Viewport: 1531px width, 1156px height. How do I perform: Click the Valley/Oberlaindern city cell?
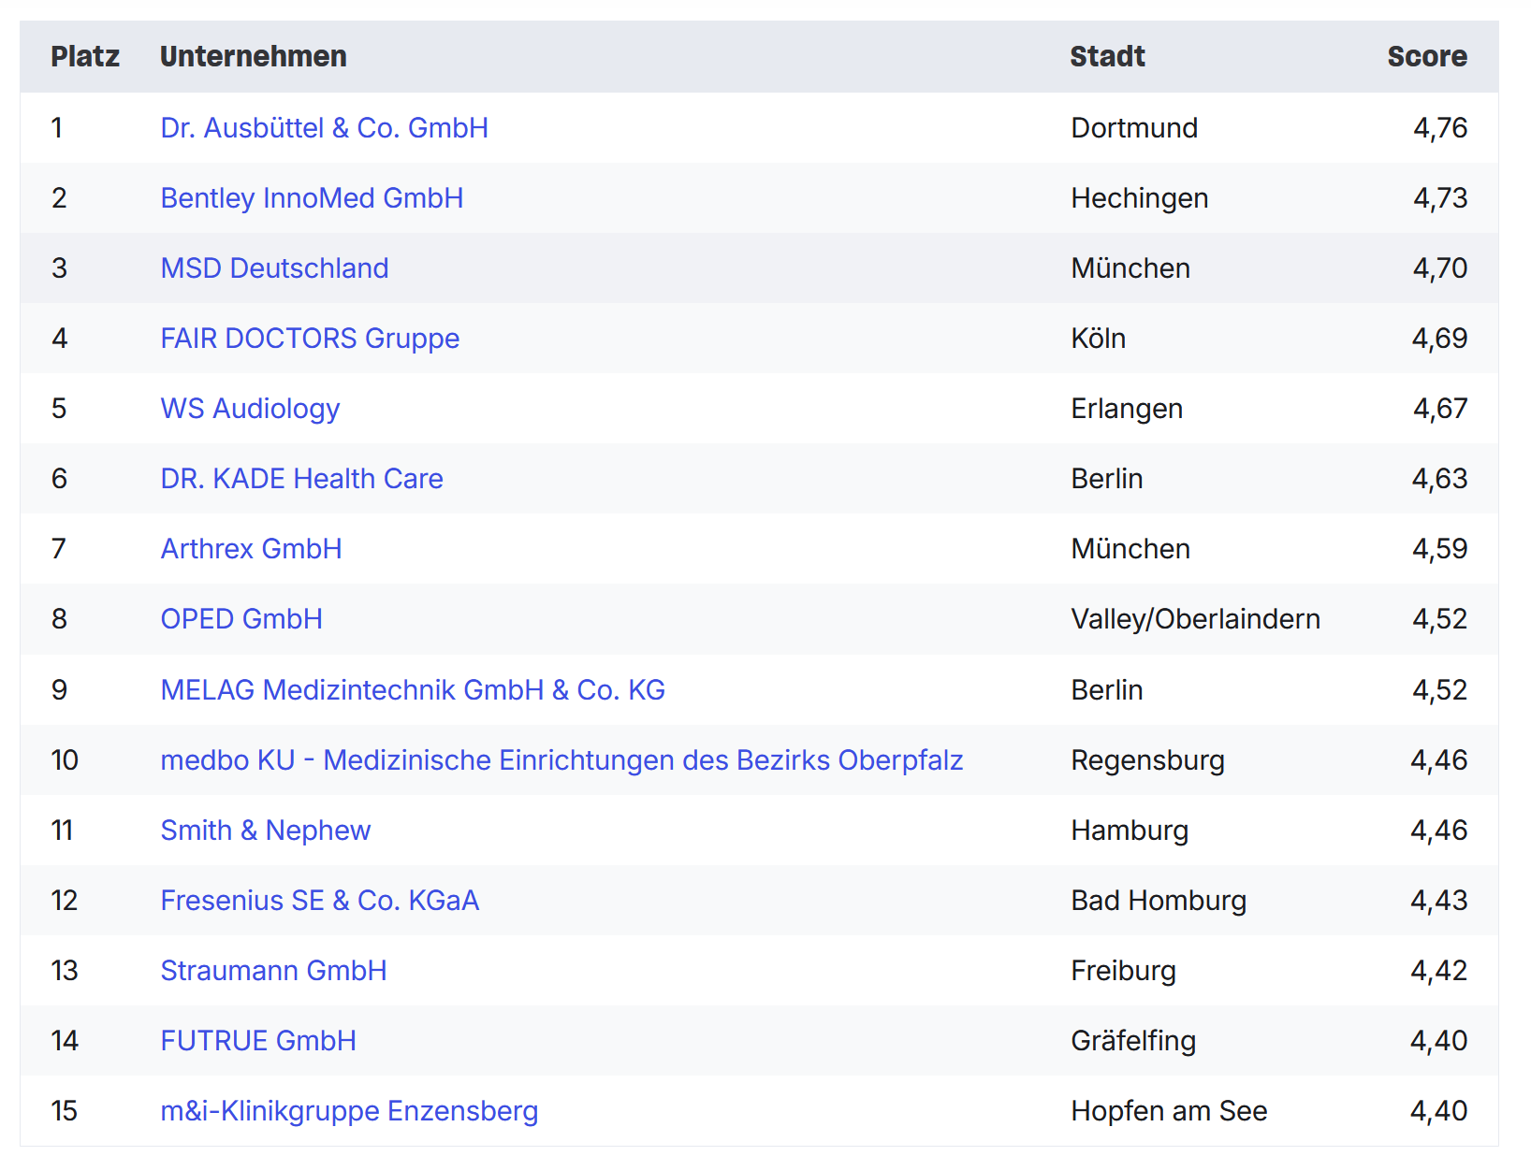pos(1195,618)
